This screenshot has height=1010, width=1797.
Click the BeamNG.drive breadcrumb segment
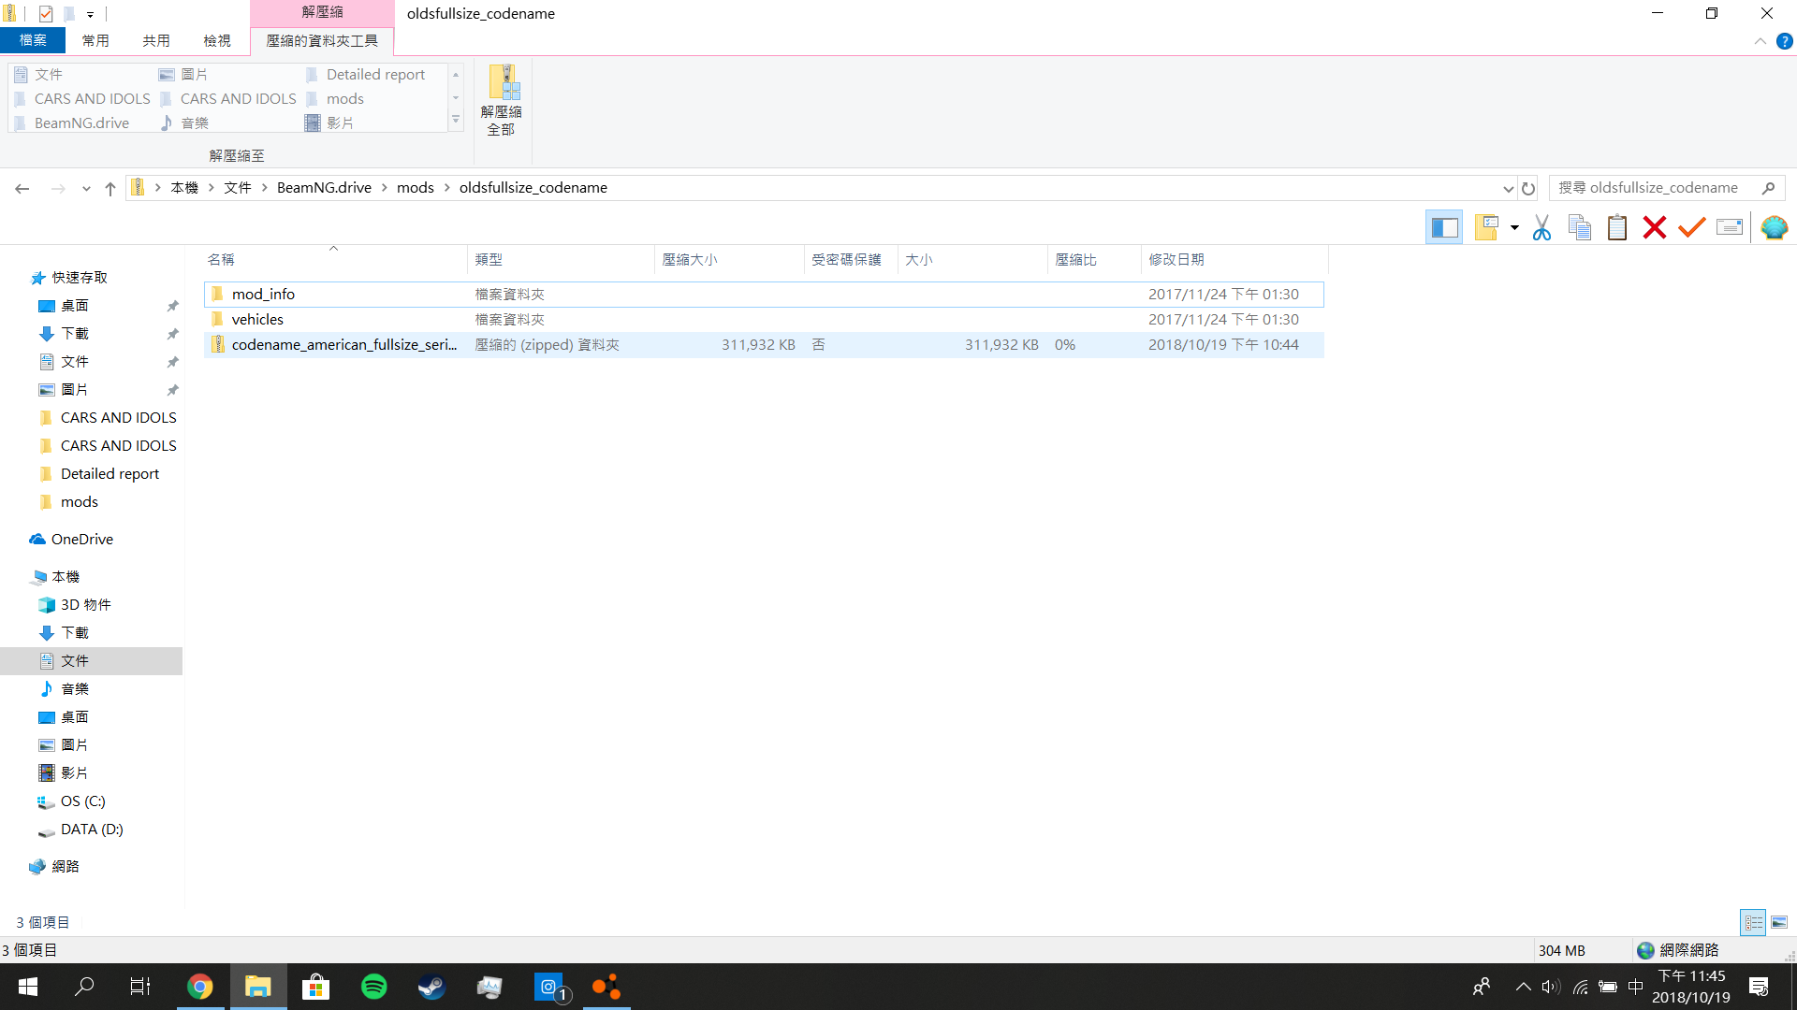(x=324, y=188)
